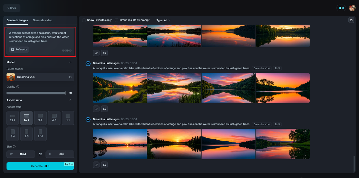Open third thumbnail in middle result row
Screen dimensions: 359x178
pos(228,88)
